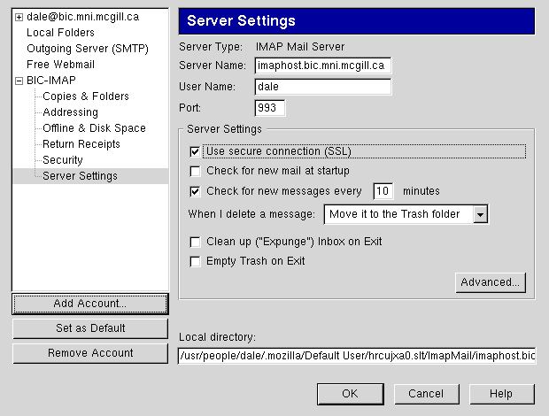The image size is (549, 416).
Task: Uncheck Check for new messages every option
Action: (196, 190)
